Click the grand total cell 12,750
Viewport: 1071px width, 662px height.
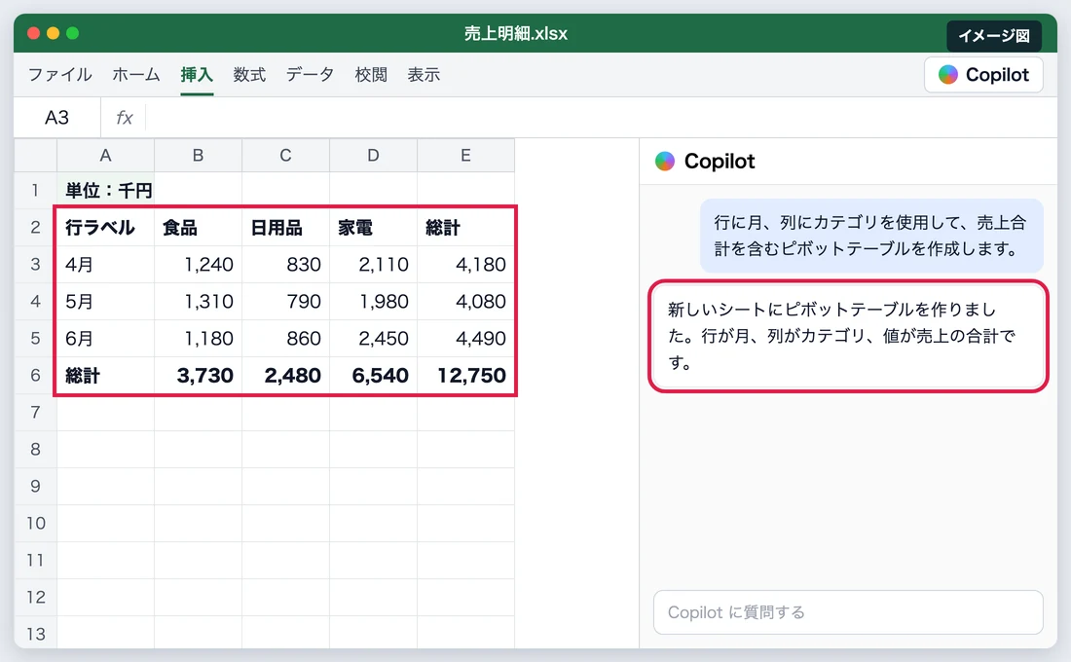click(465, 375)
